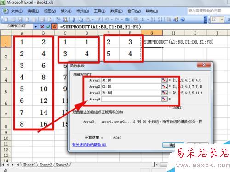230x172 pixels.
Task: Click the Spelling check toolbar icon
Action: 58,19
